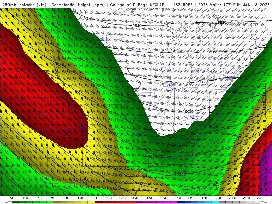The image size is (272, 204).
Task: Click the 60 value on the color scale
Action: click(26, 198)
